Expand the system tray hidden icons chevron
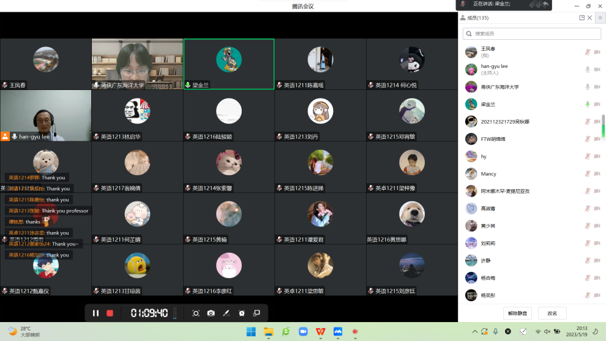 (474, 331)
